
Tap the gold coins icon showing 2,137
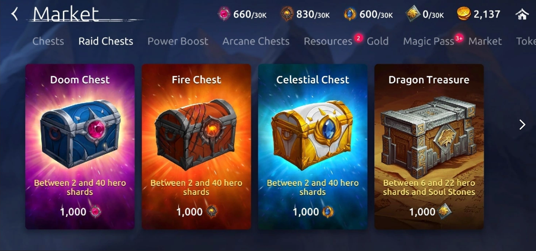(463, 14)
